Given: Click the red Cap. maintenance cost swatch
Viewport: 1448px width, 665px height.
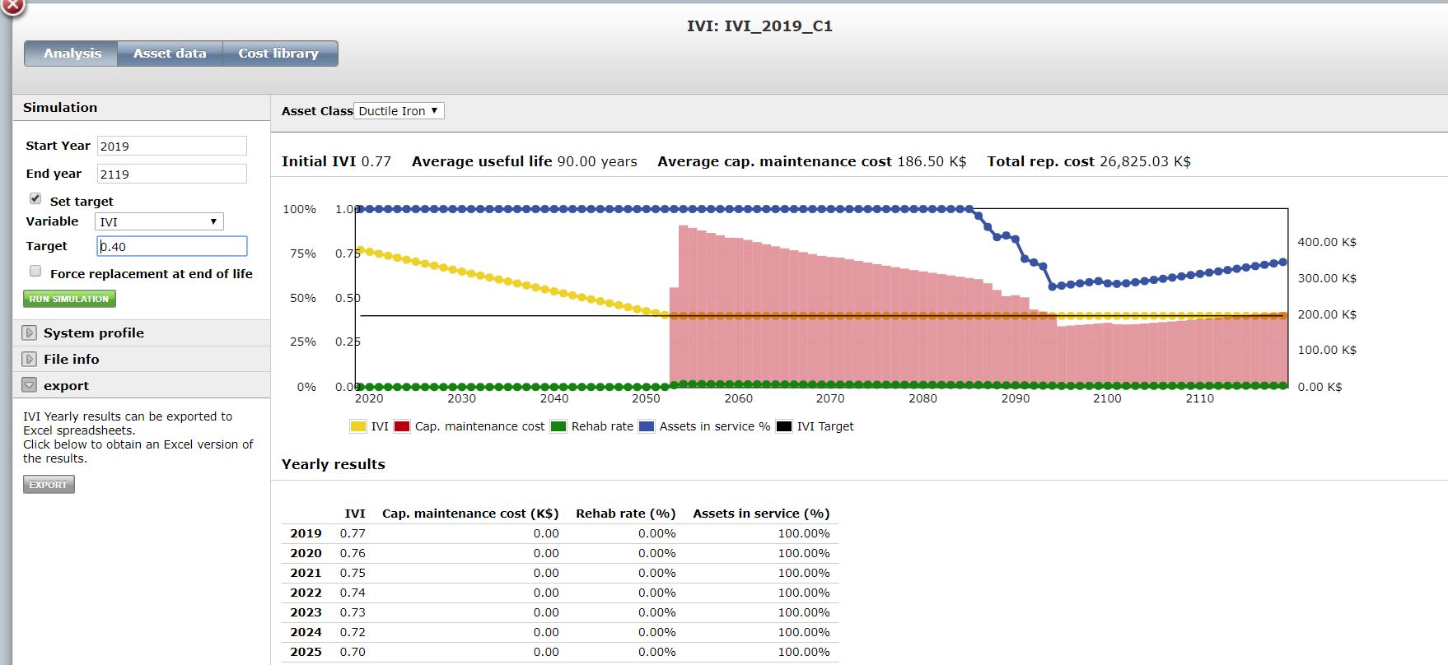Looking at the screenshot, I should click(402, 426).
